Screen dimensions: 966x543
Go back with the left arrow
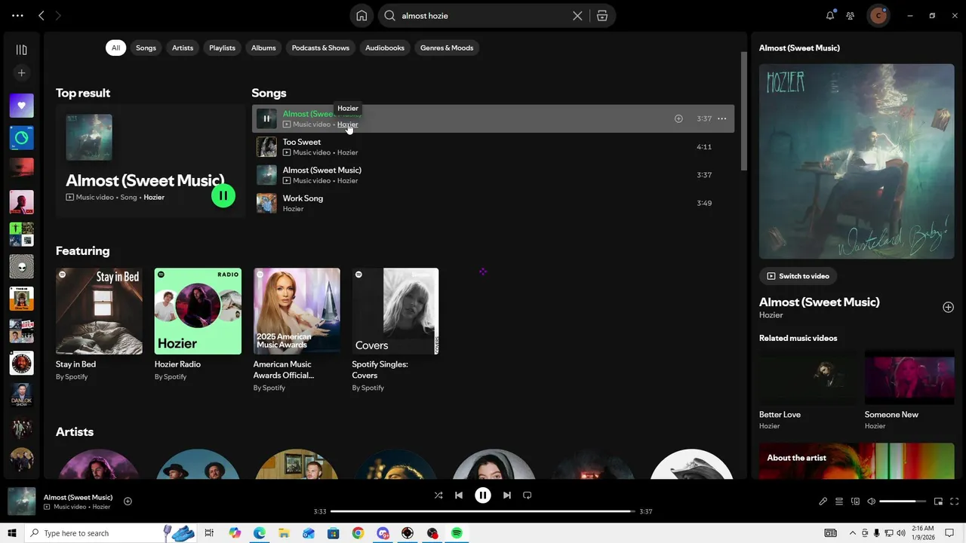42,15
